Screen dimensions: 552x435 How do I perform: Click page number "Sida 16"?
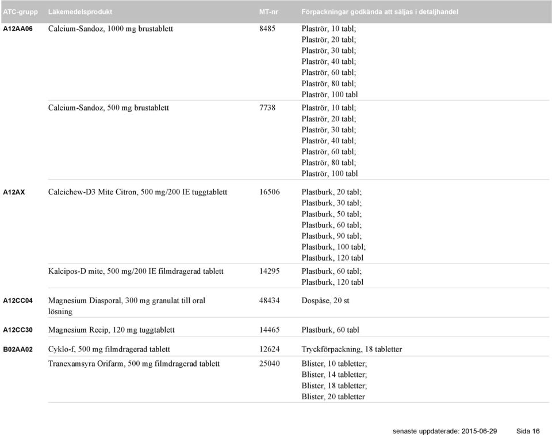[528, 431]
